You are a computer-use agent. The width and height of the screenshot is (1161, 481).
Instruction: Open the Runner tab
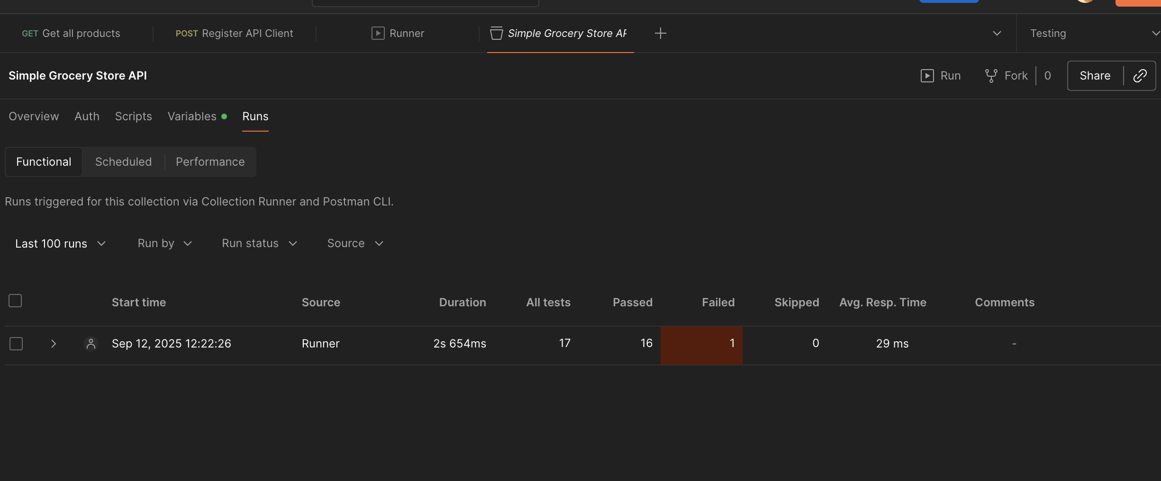click(398, 33)
